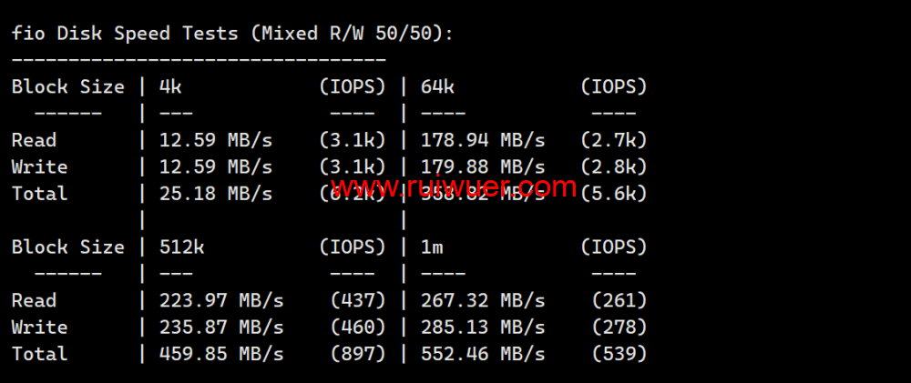Select the 4k Read speed value
This screenshot has height=383, width=911.
coord(215,140)
